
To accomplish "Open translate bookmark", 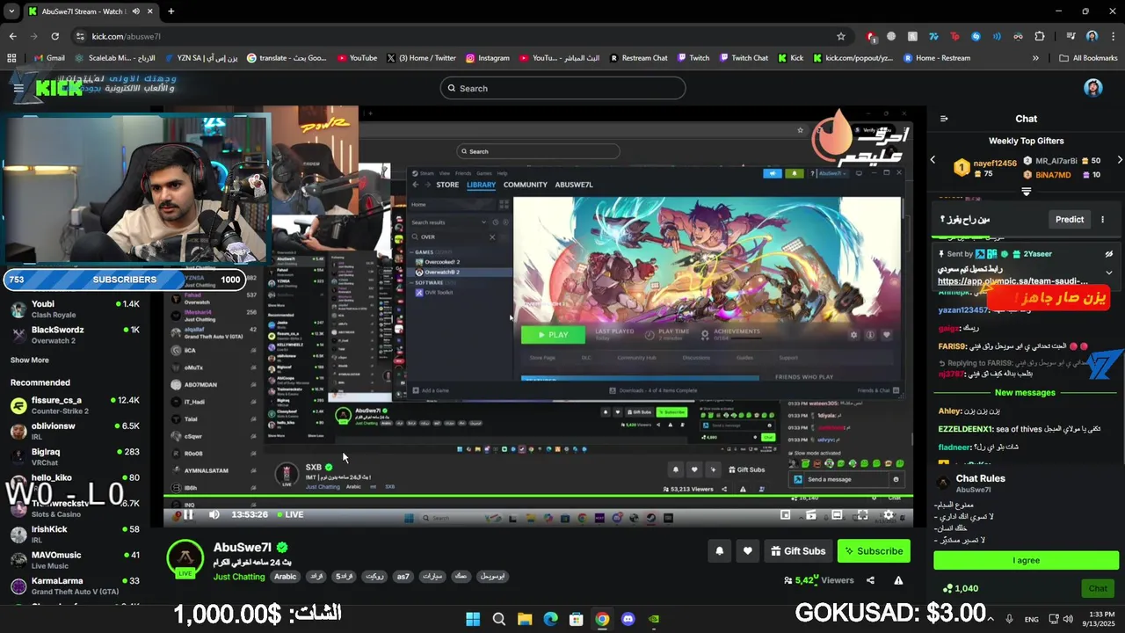I will click(287, 58).
